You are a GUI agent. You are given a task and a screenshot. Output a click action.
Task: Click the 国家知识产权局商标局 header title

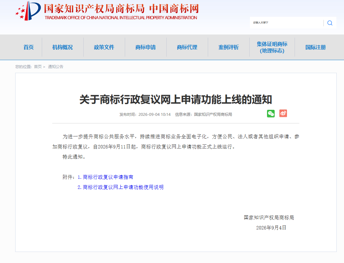point(94,9)
